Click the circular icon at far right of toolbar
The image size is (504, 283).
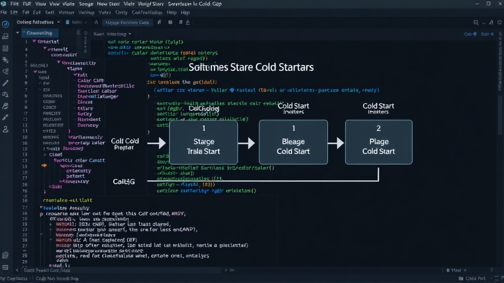pos(500,23)
